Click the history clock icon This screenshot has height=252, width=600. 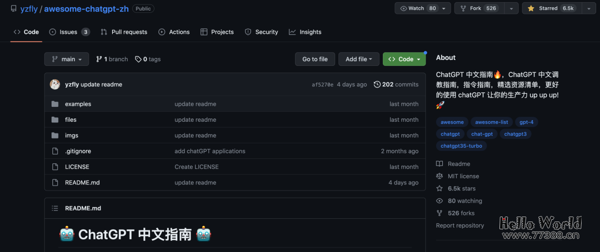(x=377, y=85)
